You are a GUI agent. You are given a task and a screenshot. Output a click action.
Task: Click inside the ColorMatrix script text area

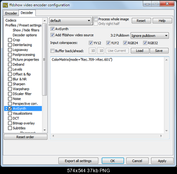[x=107, y=95]
